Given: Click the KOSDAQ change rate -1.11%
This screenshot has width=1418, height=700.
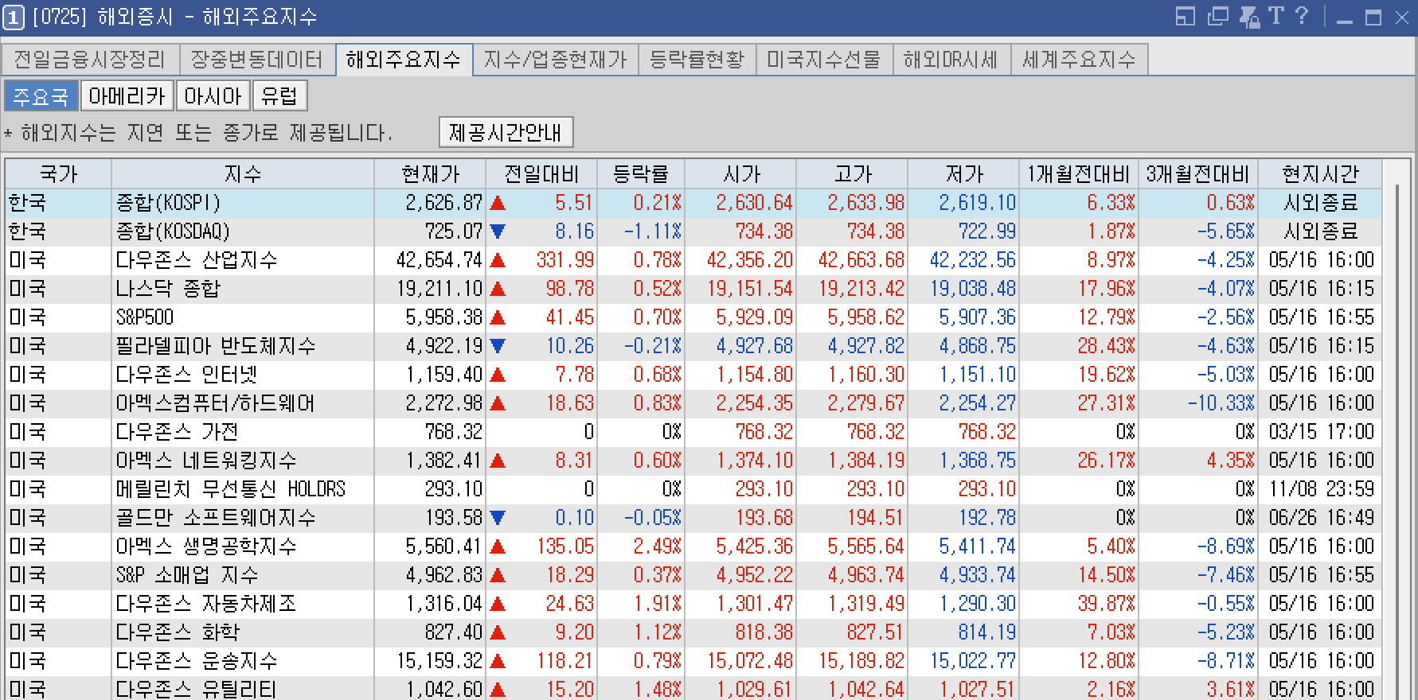Looking at the screenshot, I should pyautogui.click(x=653, y=231).
